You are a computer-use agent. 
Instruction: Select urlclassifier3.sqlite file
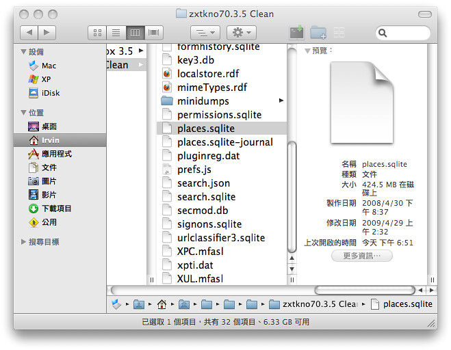[222, 238]
